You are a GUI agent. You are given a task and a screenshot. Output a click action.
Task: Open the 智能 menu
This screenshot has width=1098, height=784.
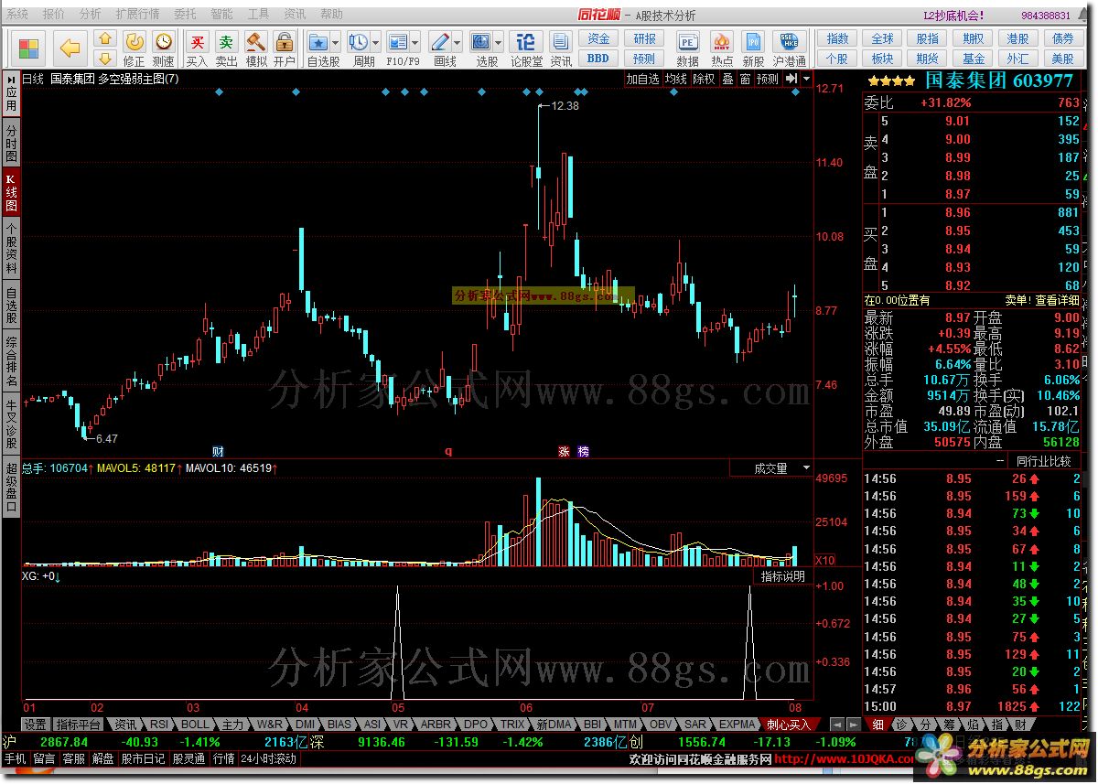tap(221, 15)
